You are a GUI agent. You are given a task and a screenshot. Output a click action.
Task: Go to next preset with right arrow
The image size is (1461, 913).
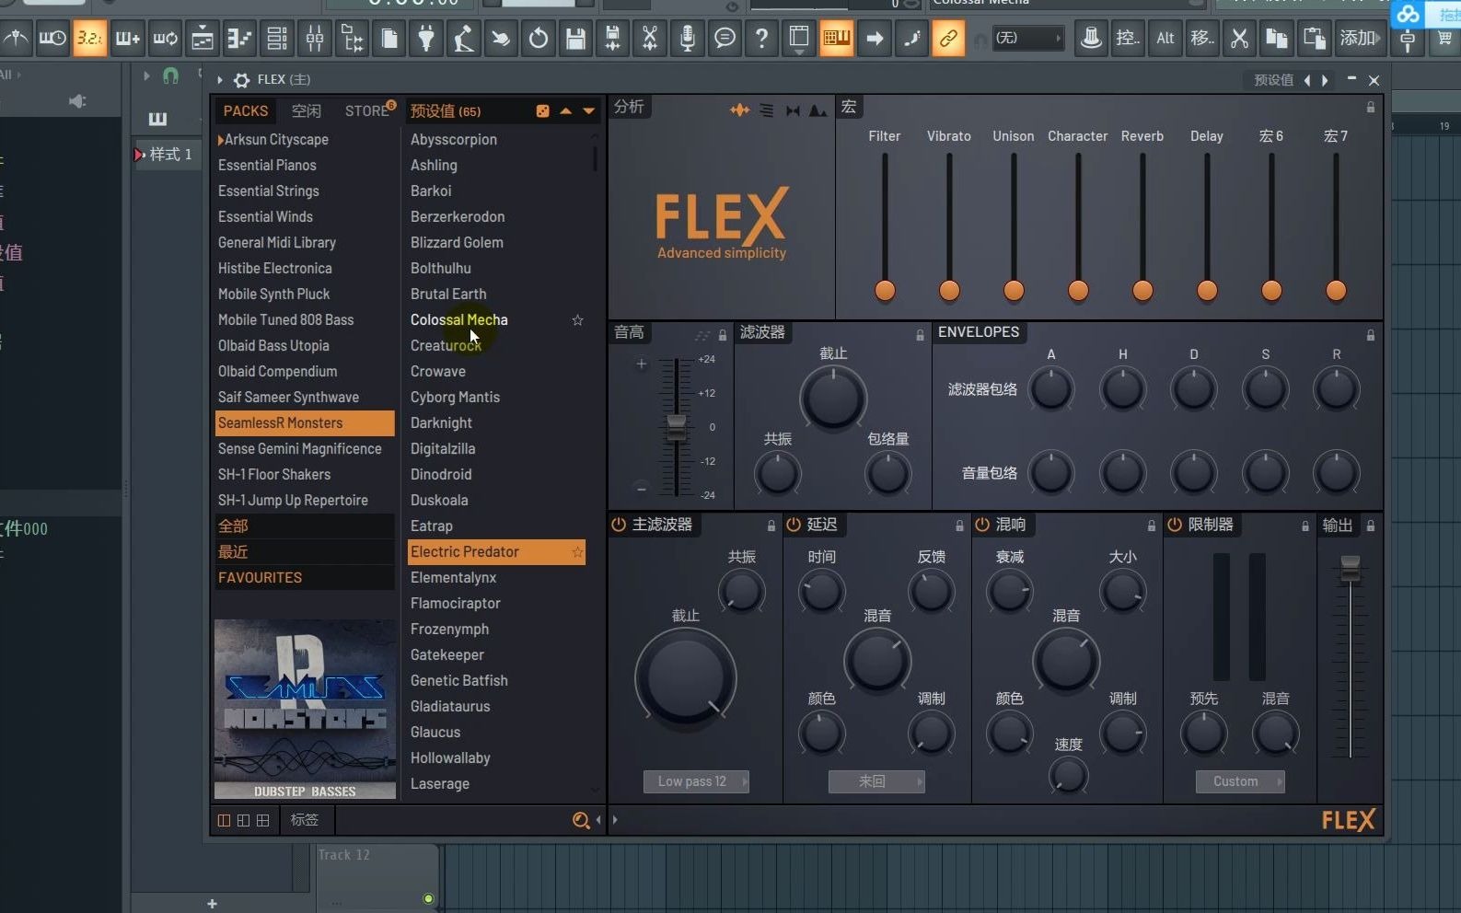[x=1325, y=80]
